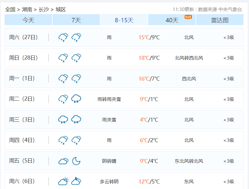The height and width of the screenshot is (189, 249).
Task: Click the 北风 wind label on Tuesday 2日
Action: 189,99
